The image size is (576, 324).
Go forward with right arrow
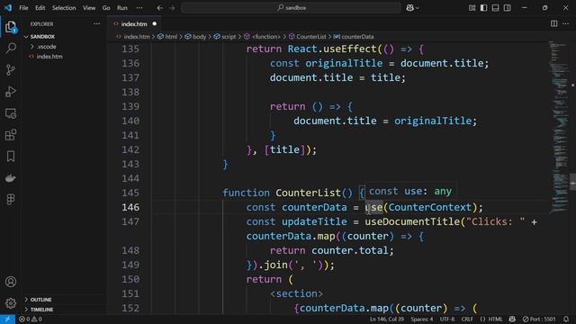172,8
